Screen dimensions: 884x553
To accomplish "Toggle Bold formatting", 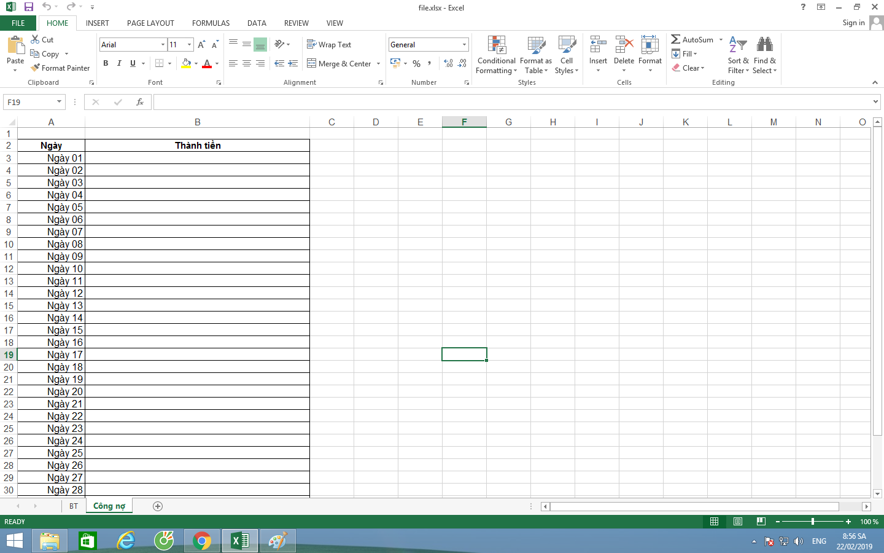I will (x=106, y=63).
